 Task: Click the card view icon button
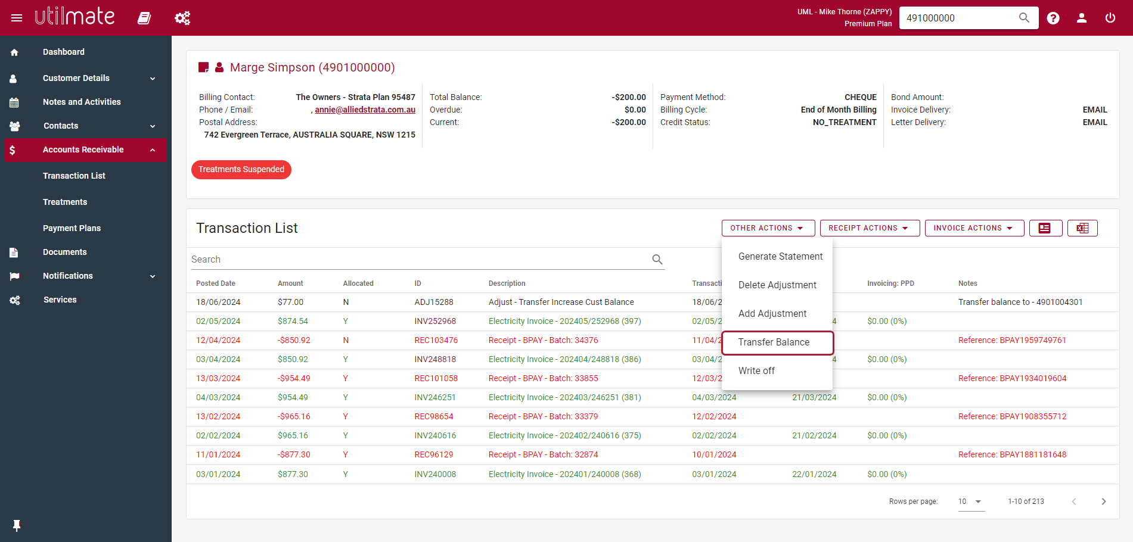pyautogui.click(x=1045, y=228)
